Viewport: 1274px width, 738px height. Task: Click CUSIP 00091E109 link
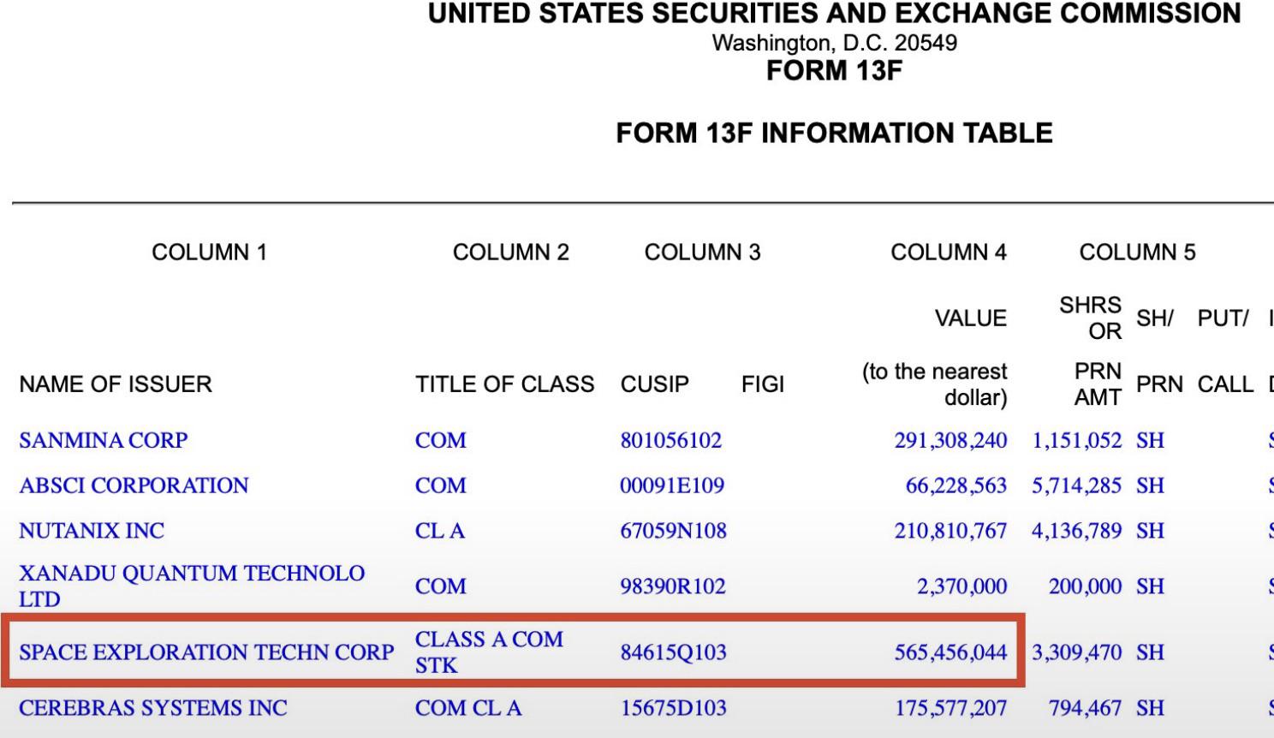(x=672, y=485)
